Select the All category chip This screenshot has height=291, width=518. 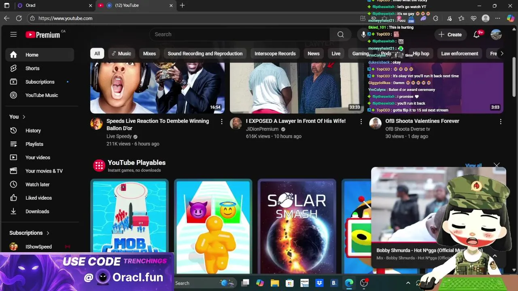coord(97,53)
